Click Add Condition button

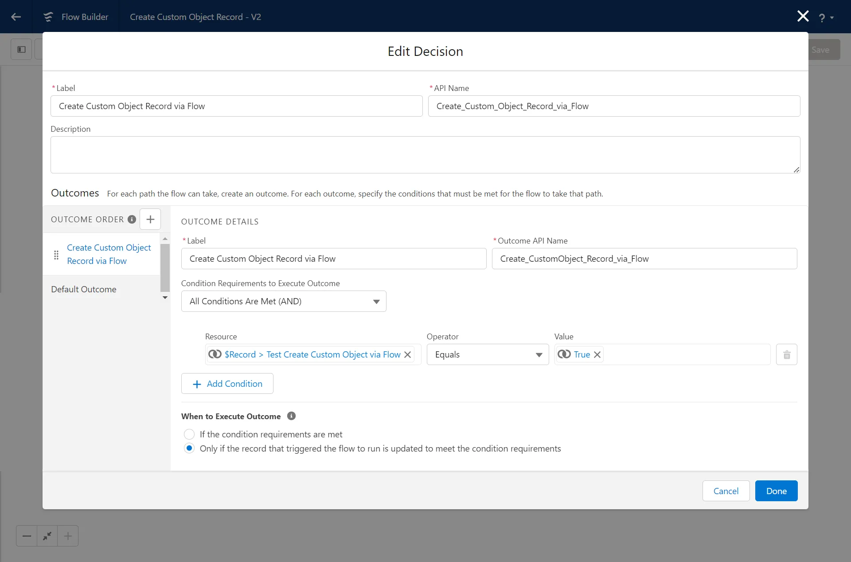227,384
